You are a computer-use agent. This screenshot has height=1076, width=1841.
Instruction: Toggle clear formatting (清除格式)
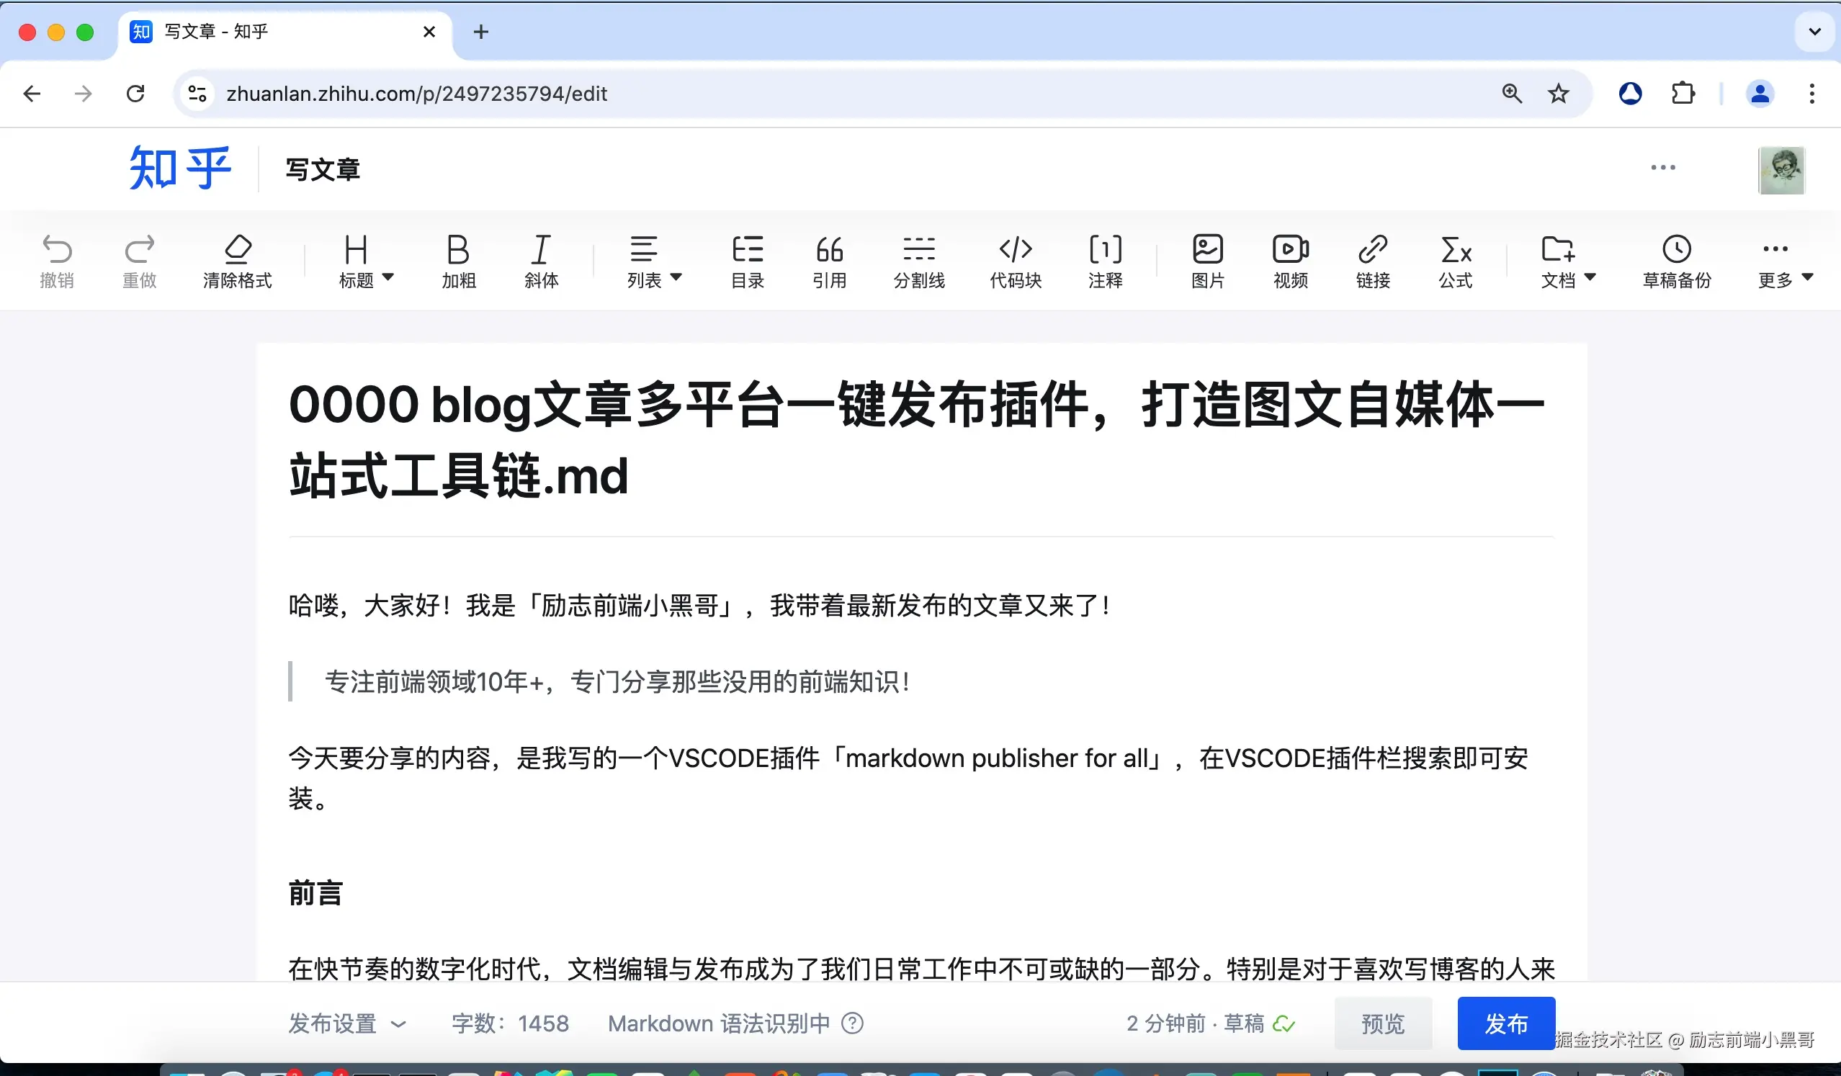[238, 261]
